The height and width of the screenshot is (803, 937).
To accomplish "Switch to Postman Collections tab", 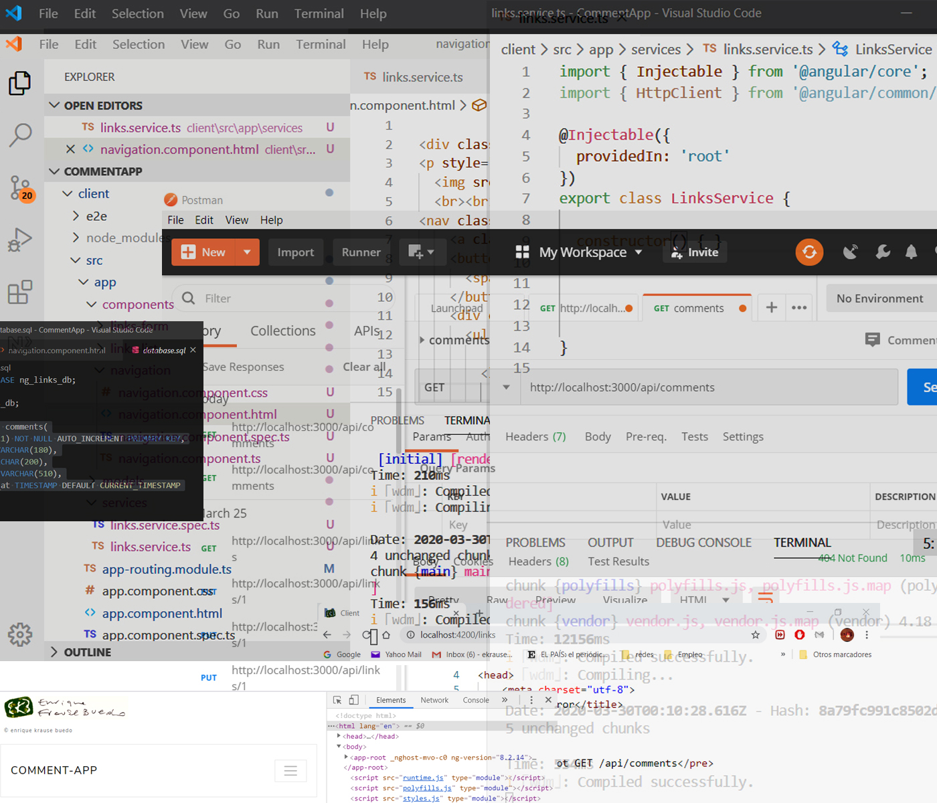I will [282, 331].
